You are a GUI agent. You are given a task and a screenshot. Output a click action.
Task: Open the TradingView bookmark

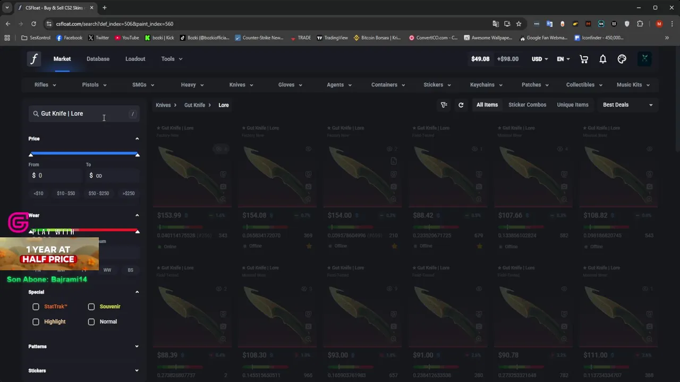pos(332,38)
